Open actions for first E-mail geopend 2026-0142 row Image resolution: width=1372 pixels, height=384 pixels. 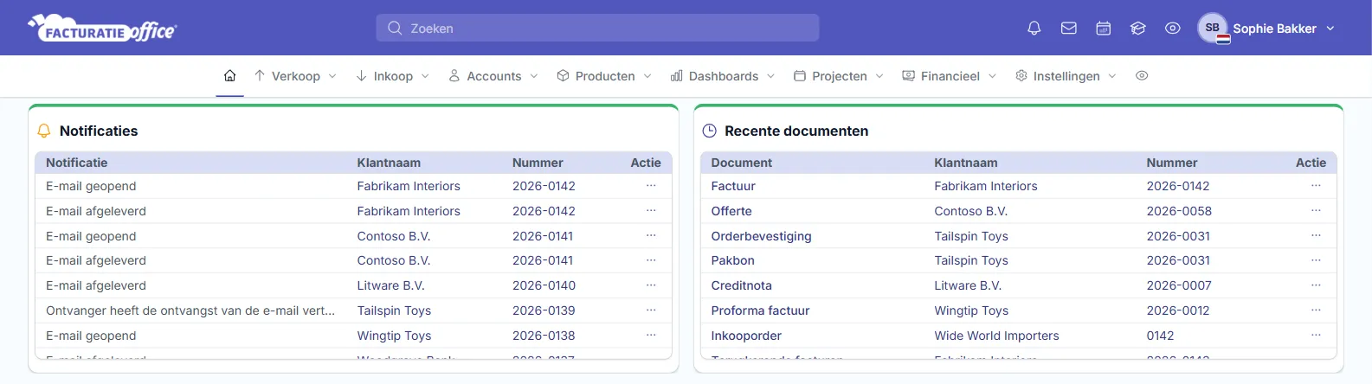click(651, 186)
